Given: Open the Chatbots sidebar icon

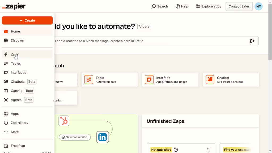Looking at the screenshot, I should click(6, 82).
